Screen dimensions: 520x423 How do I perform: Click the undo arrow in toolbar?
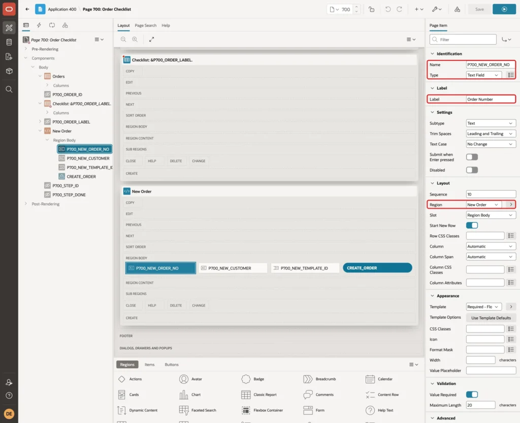tap(387, 9)
